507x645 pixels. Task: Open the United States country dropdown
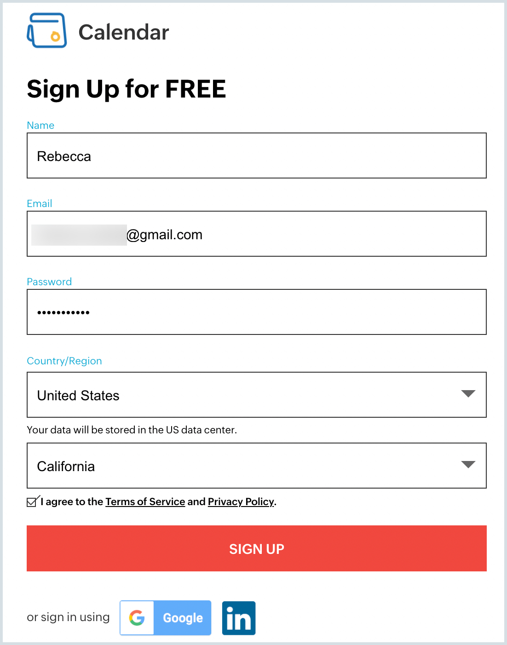tap(257, 395)
